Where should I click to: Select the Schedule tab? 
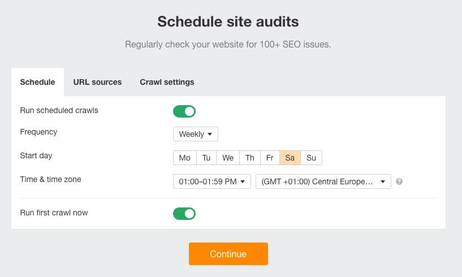click(37, 82)
